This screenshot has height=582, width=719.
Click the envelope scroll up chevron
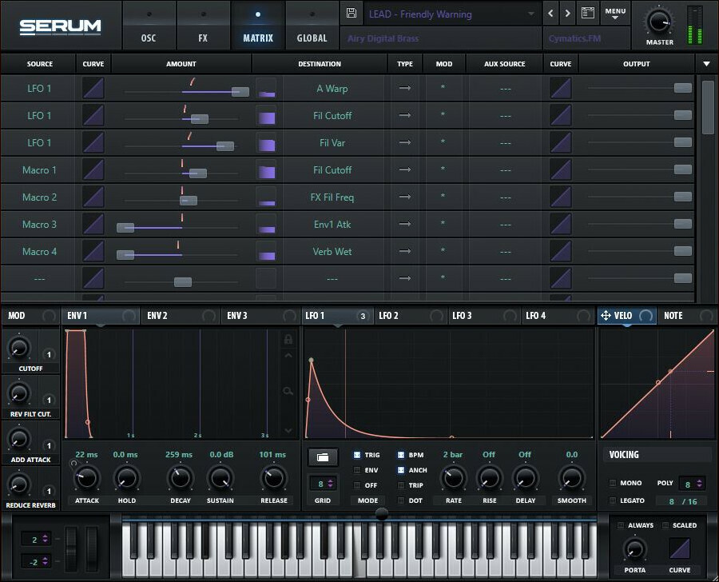click(288, 356)
